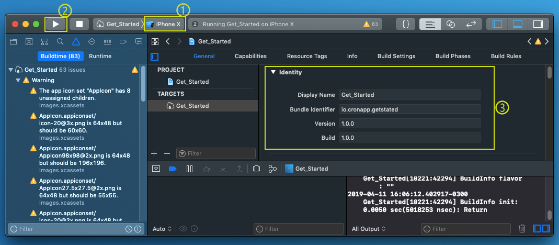Open the Report navigator speech bubble
Viewport: 559px width, 245px height.
[139, 42]
